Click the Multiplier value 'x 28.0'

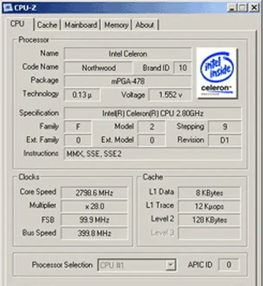pos(94,206)
